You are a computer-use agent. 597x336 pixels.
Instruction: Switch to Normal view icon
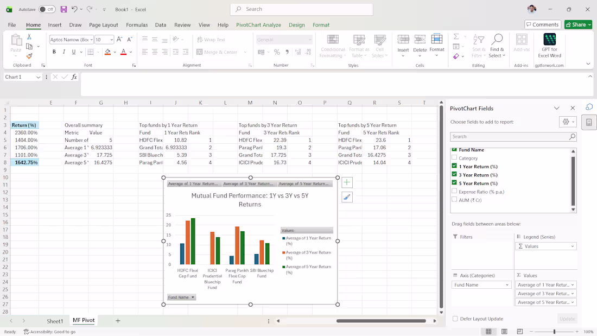[488, 332]
